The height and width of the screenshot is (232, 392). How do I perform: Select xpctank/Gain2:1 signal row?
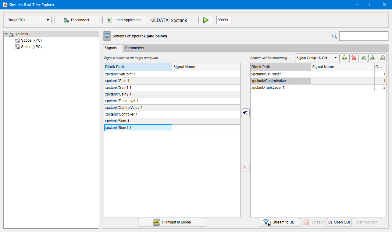(x=172, y=94)
